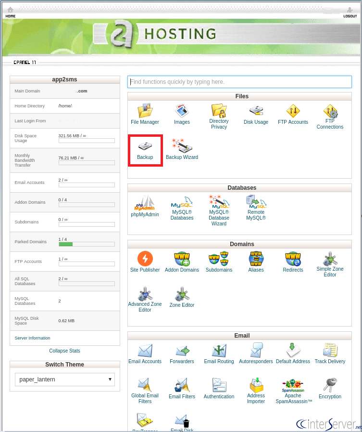Click the Logout icon
Image resolution: width=362 pixels, height=432 pixels.
tap(350, 10)
